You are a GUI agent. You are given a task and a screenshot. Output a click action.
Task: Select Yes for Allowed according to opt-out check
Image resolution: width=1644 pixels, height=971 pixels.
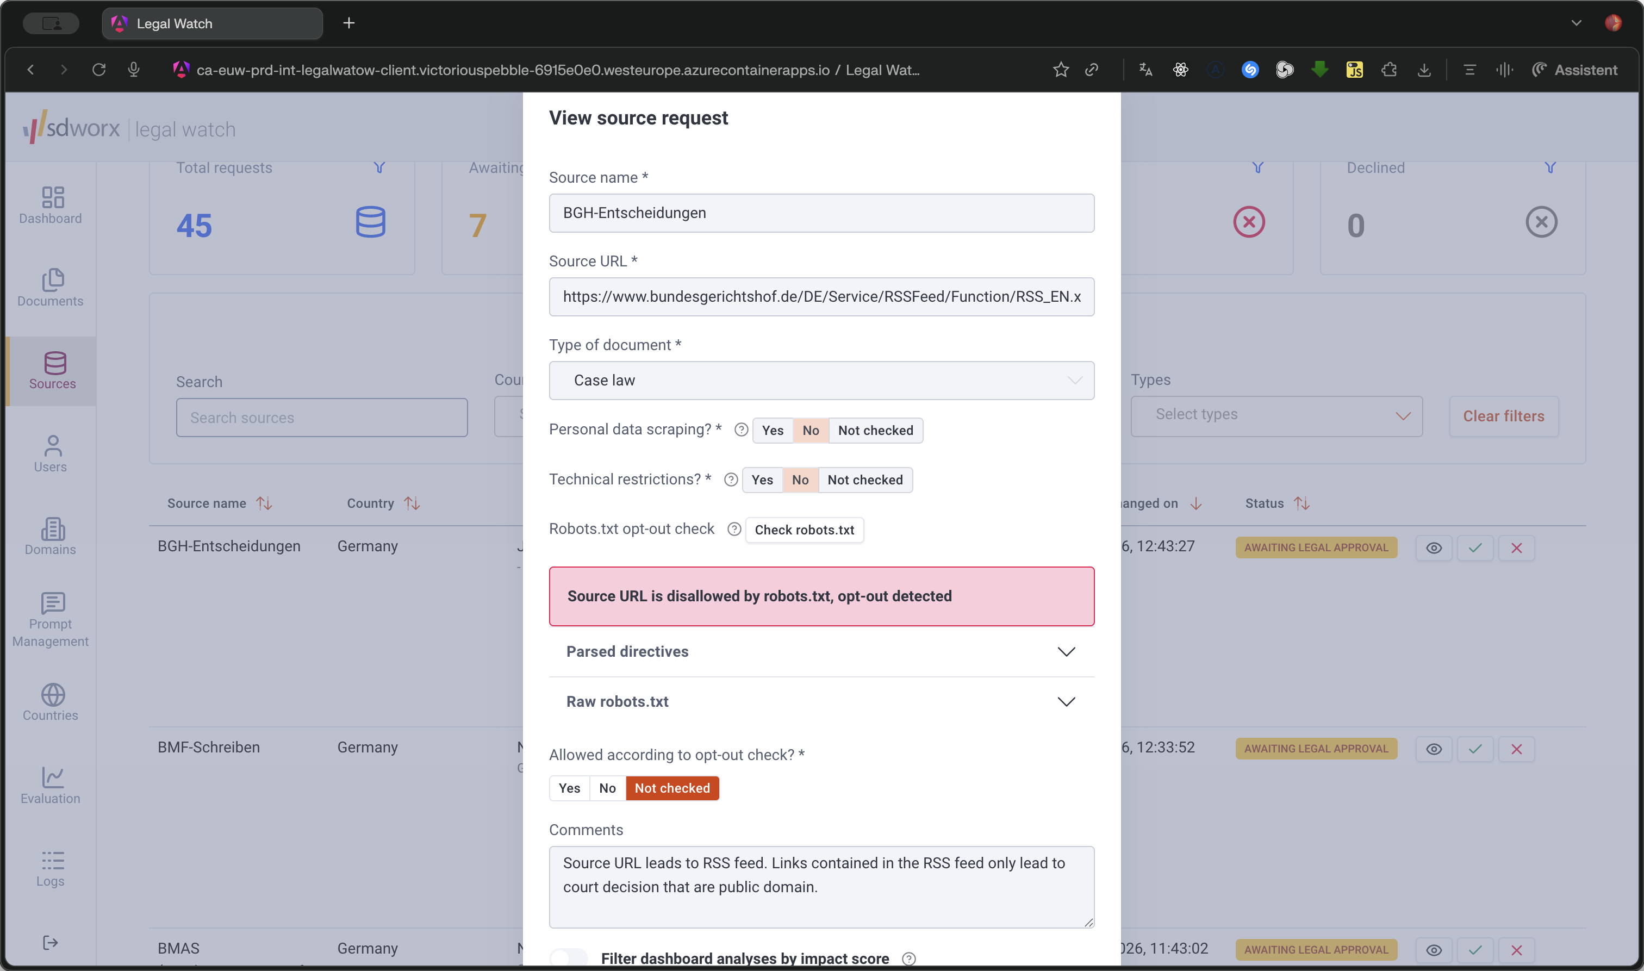coord(569,788)
